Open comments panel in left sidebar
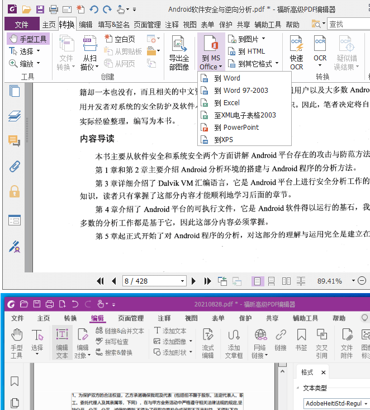The image size is (370, 410). pos(15,141)
